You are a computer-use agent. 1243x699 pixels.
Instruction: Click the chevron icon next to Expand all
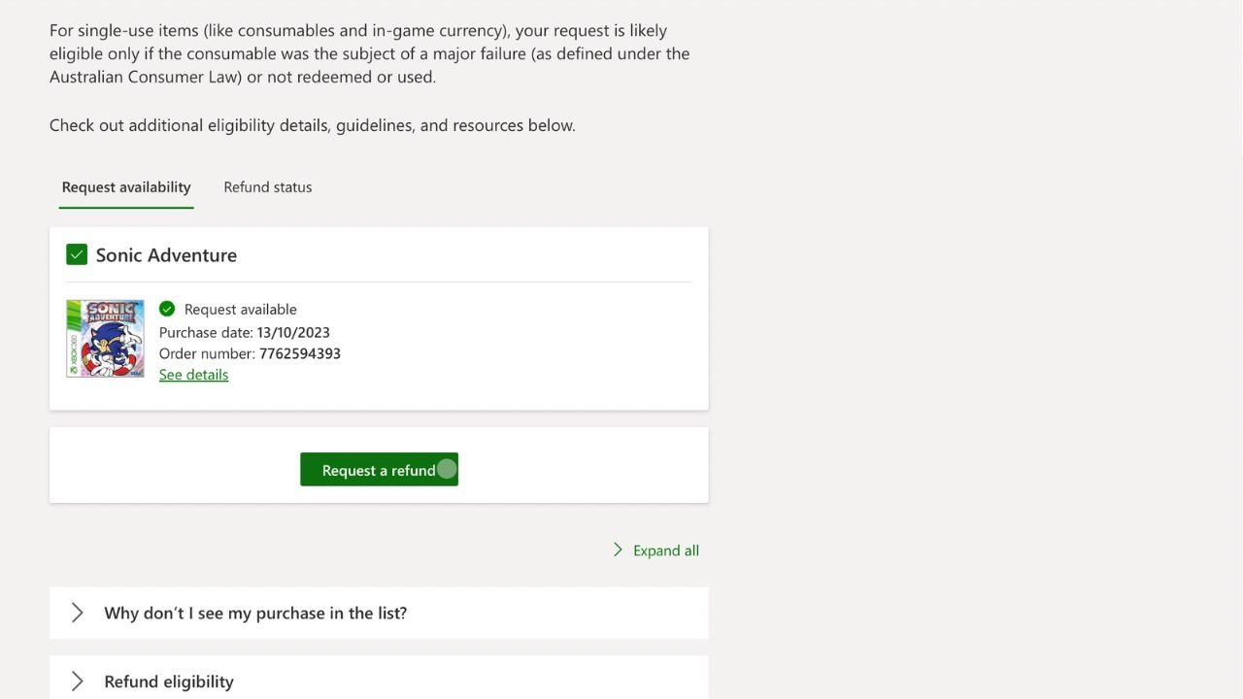pyautogui.click(x=618, y=549)
